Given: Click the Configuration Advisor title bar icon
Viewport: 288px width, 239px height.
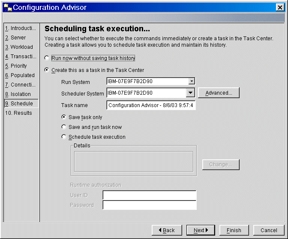Looking at the screenshot, I should (x=6, y=7).
